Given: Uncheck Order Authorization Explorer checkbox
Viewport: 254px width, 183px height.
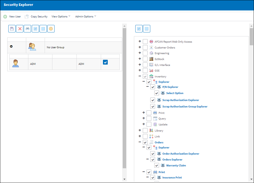Looking at the screenshot, I should point(153,154).
